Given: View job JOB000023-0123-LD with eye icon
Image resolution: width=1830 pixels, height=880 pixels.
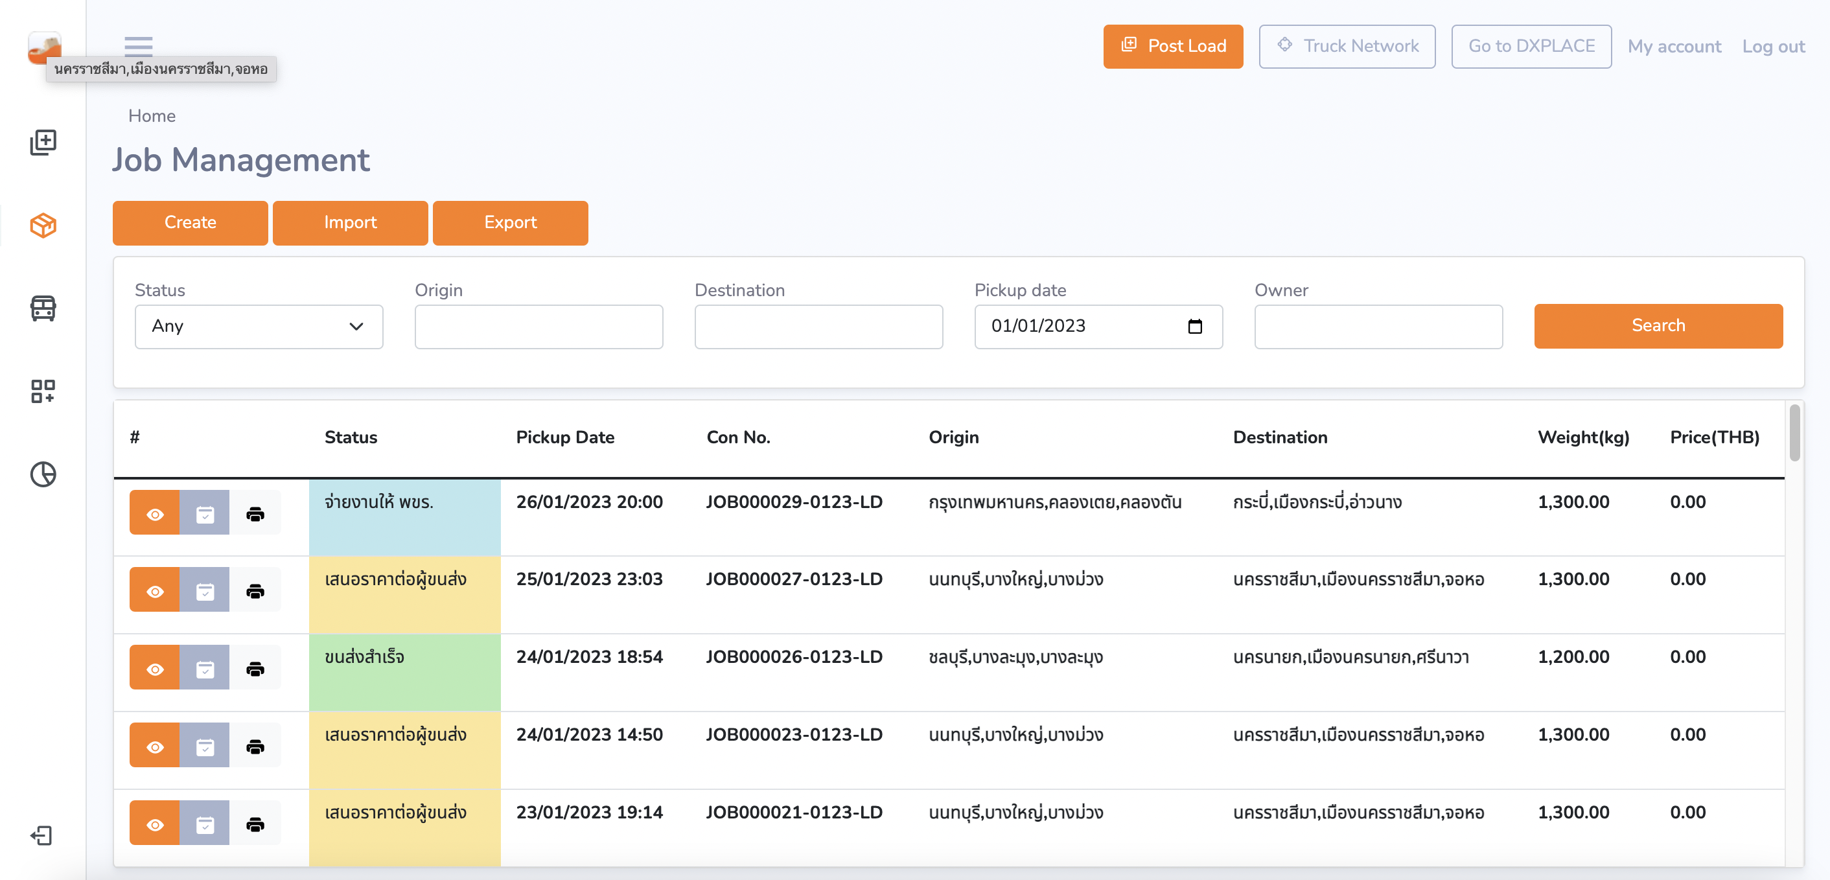Looking at the screenshot, I should pos(155,747).
